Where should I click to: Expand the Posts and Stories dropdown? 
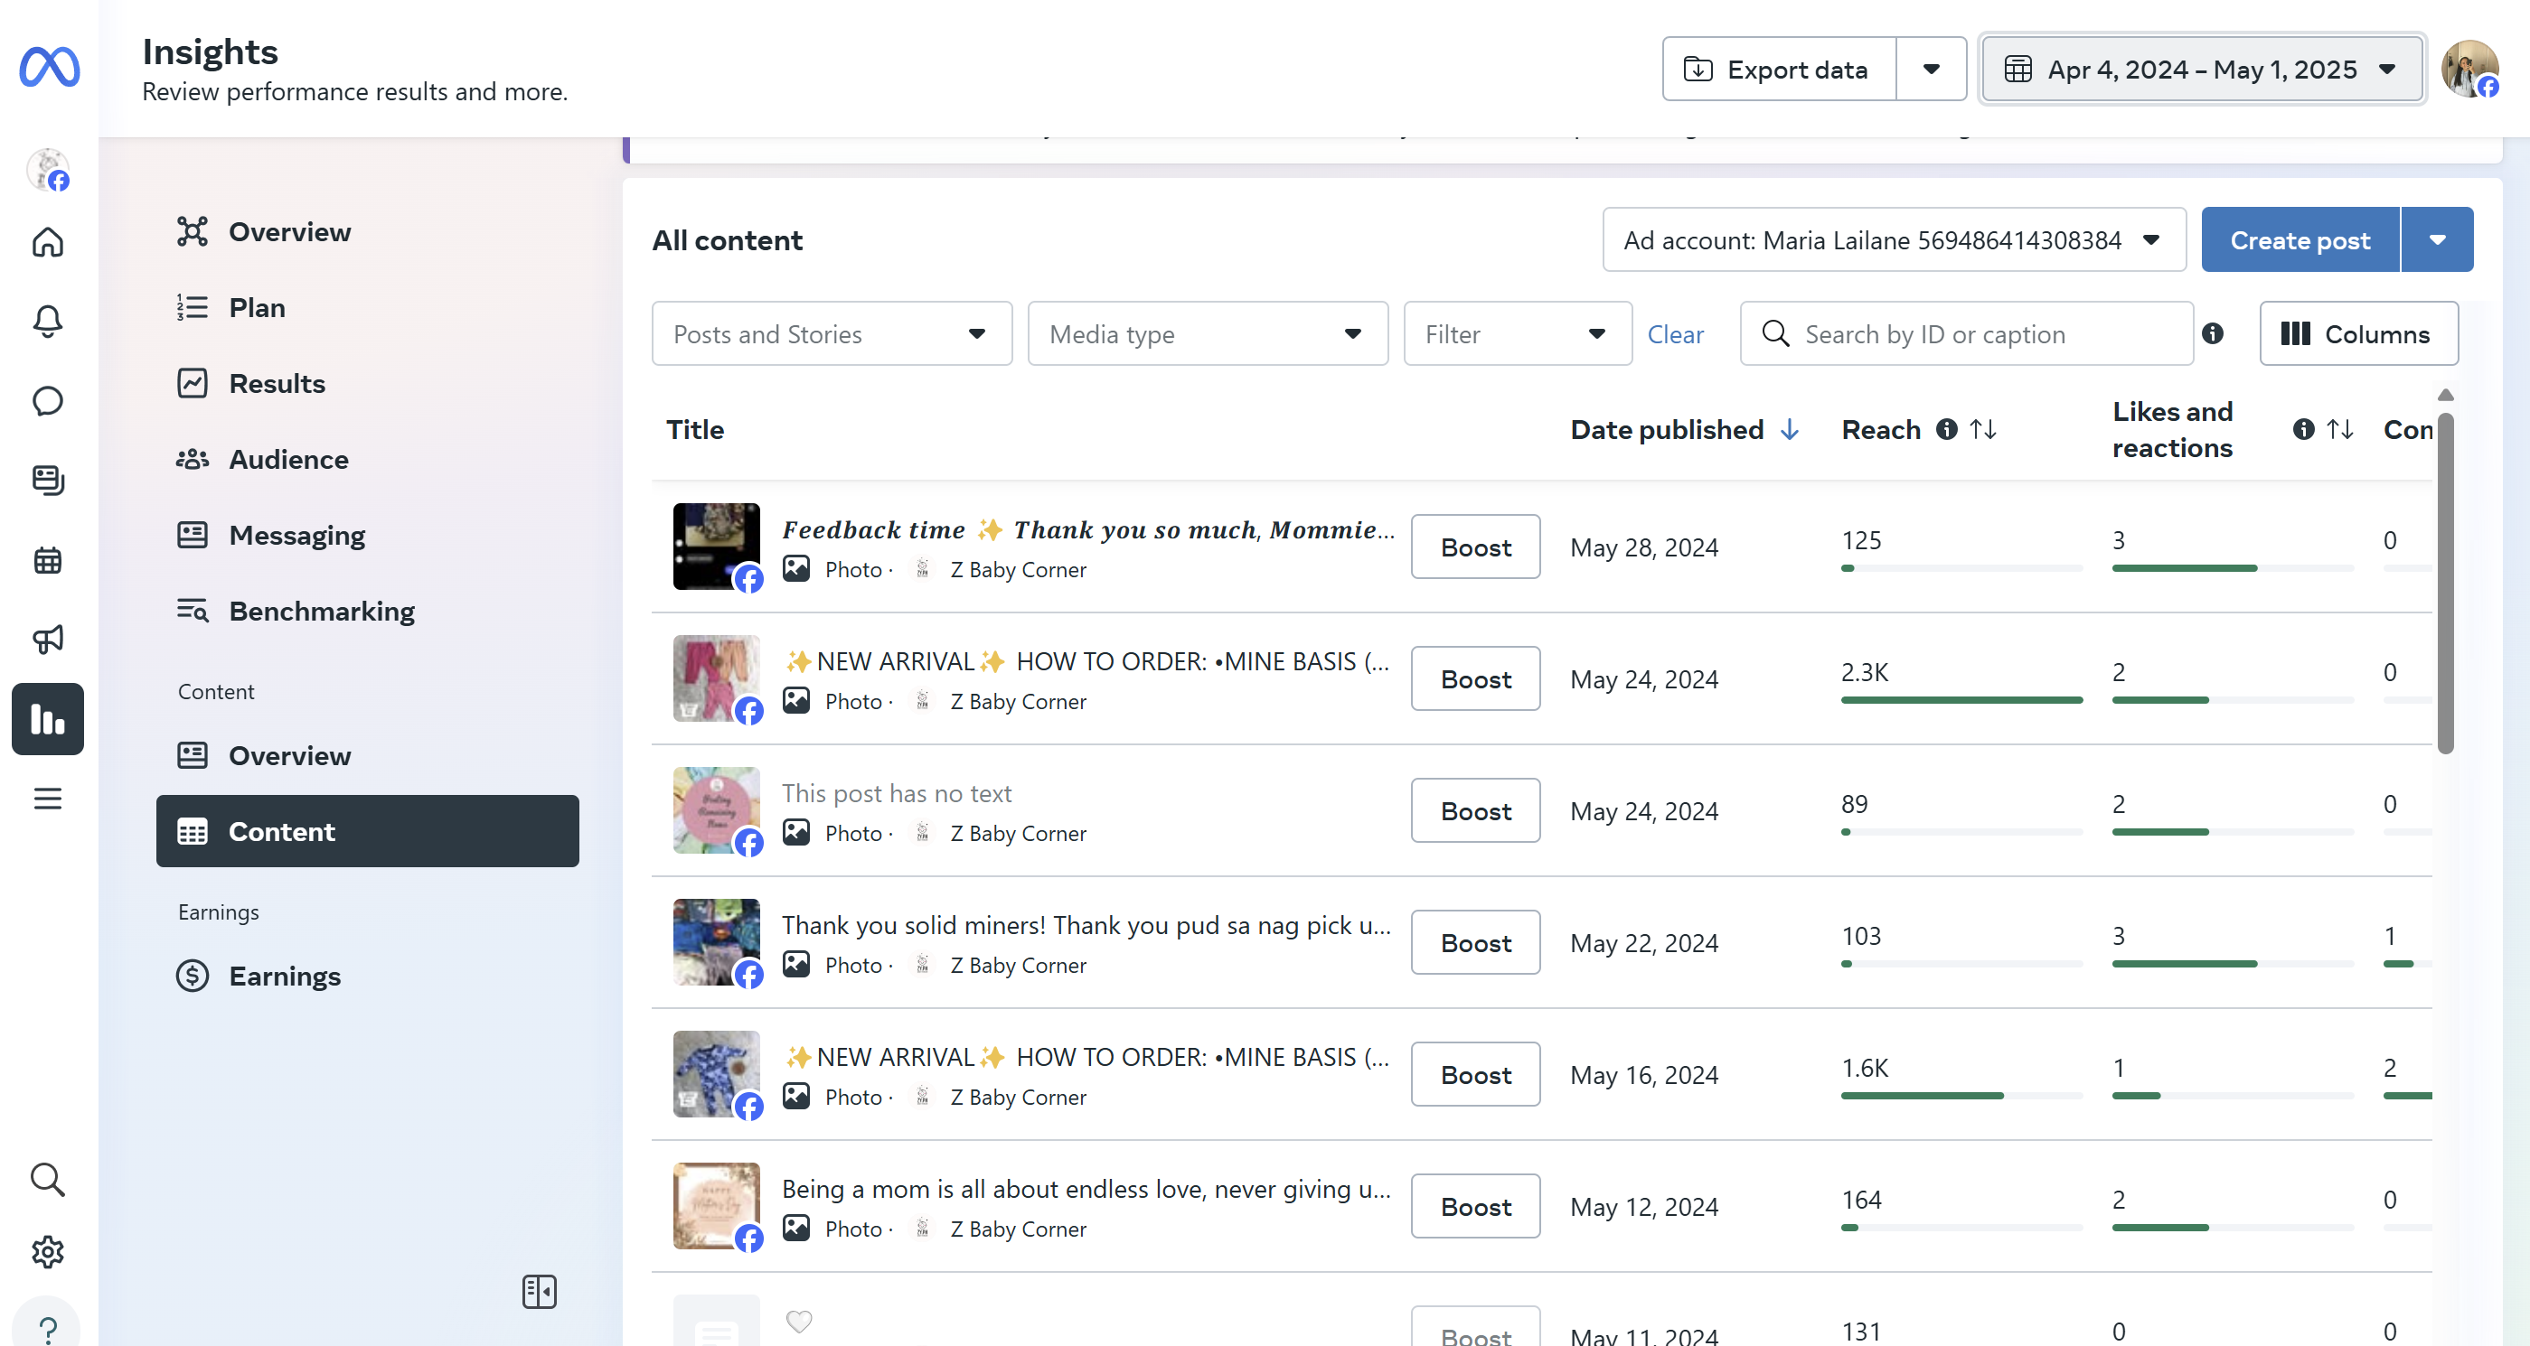(831, 334)
